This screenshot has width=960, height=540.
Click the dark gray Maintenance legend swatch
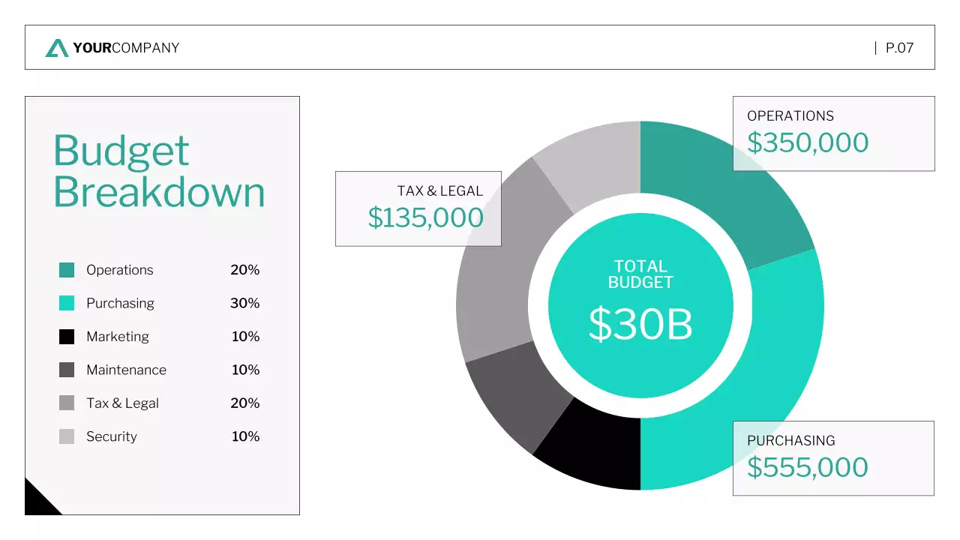[66, 370]
